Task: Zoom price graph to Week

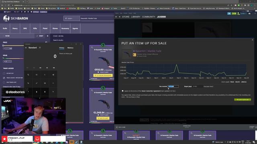Action: pos(232,82)
